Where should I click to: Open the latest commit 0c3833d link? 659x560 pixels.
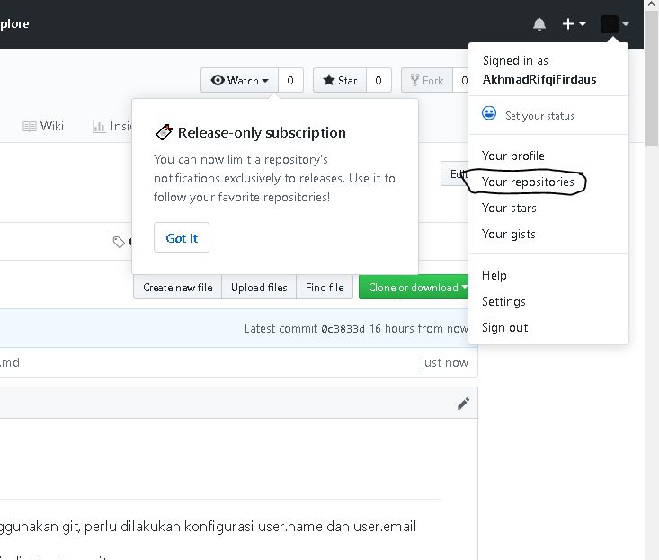tap(343, 328)
